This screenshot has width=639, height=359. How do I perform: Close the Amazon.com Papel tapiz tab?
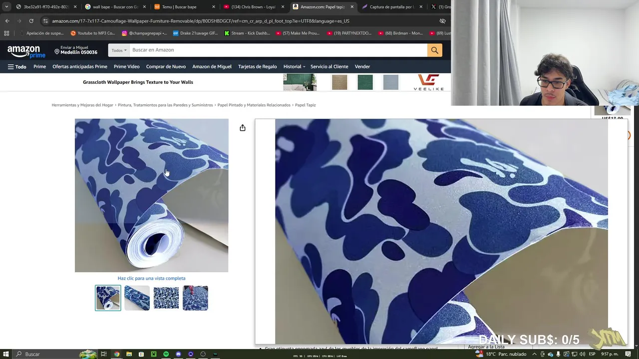352,7
